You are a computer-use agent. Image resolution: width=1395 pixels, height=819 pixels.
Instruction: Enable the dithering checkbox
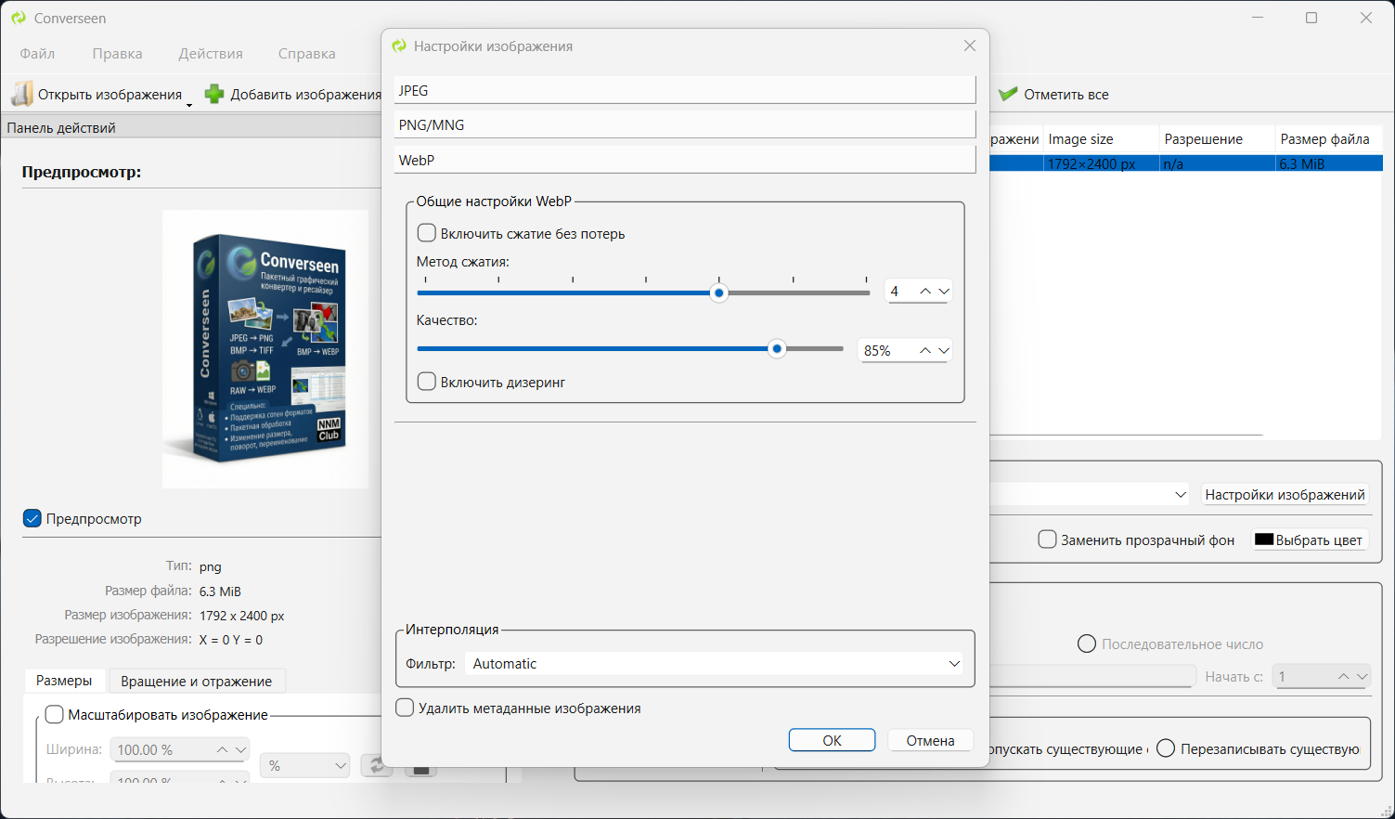pos(427,382)
